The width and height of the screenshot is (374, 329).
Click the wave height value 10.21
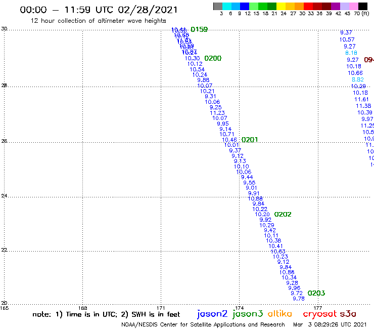207,91
